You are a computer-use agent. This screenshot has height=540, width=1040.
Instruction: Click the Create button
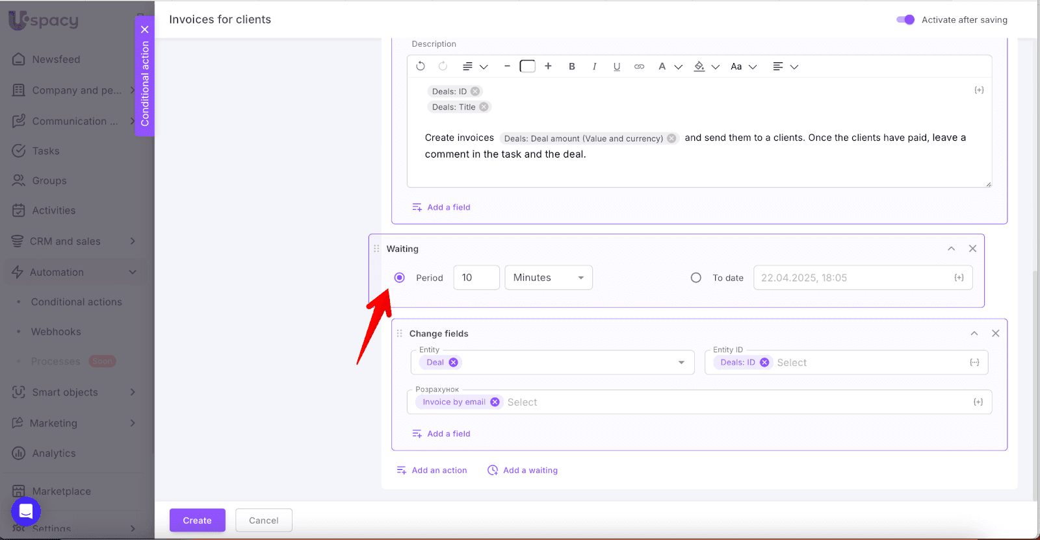(x=197, y=521)
